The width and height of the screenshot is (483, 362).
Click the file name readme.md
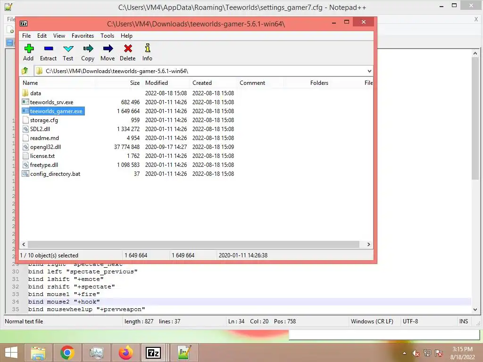[x=44, y=138]
